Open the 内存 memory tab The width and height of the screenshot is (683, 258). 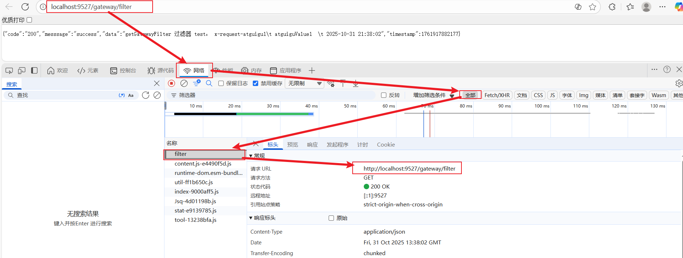click(251, 71)
